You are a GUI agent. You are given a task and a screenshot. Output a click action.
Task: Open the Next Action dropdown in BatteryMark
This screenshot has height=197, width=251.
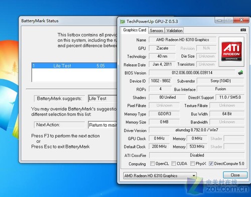coord(102,125)
